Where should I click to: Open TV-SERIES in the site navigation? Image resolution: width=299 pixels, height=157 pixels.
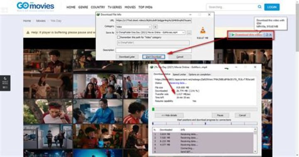click(x=115, y=7)
